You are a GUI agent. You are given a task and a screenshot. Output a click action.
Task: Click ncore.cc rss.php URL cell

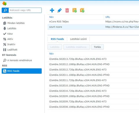[x=122, y=22]
